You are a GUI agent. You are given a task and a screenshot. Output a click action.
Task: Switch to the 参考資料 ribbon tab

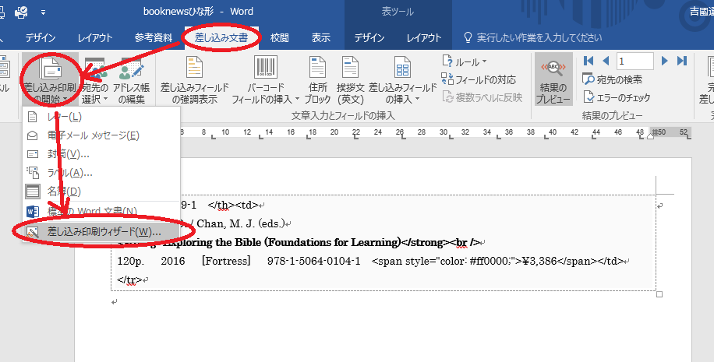pyautogui.click(x=153, y=38)
